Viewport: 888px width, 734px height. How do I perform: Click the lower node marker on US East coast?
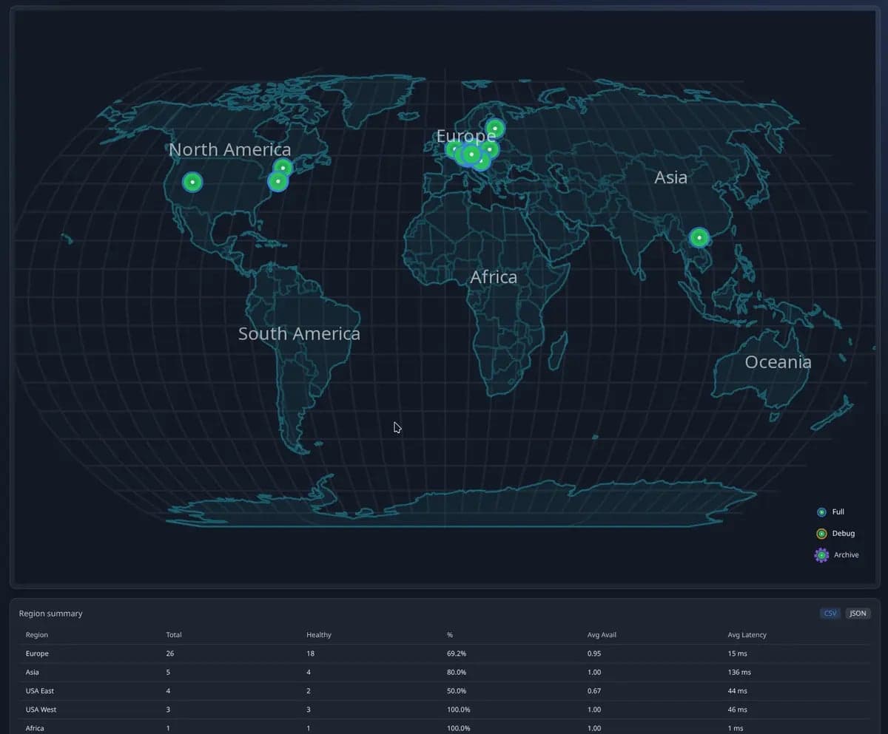[x=277, y=181]
